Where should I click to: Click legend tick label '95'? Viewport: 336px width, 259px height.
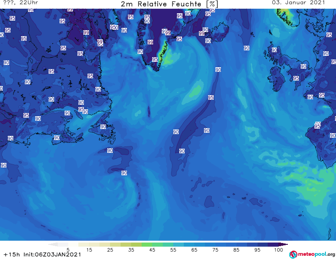pyautogui.click(x=257, y=249)
